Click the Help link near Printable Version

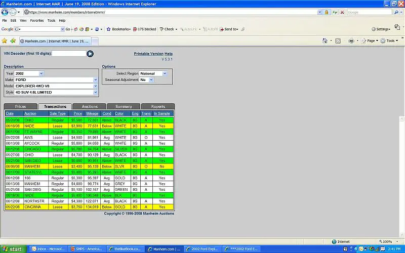tap(169, 54)
